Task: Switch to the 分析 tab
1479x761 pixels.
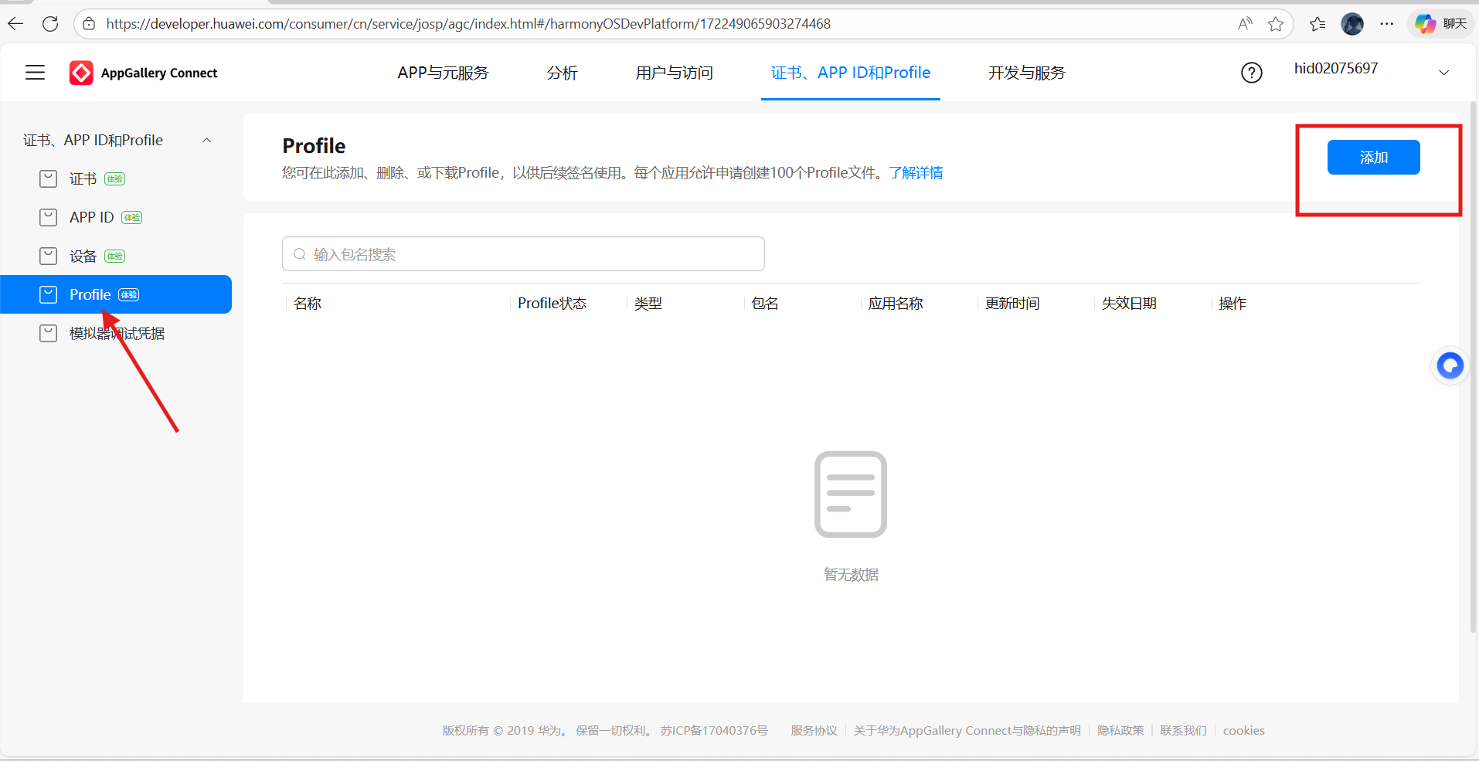Action: tap(562, 72)
